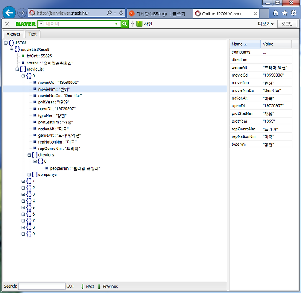Screen dimensions: 301x293
Task: Switch to the 디비랑(dBRang) browser tab
Action: (160, 14)
